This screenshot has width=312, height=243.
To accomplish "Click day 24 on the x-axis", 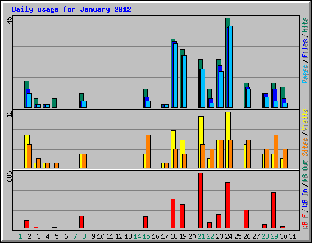I will (229, 236).
